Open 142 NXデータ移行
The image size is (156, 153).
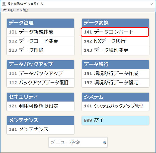pyautogui.click(x=115, y=41)
